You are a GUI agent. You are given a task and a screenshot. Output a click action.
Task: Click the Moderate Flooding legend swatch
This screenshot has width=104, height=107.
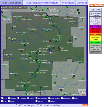coord(96,31)
